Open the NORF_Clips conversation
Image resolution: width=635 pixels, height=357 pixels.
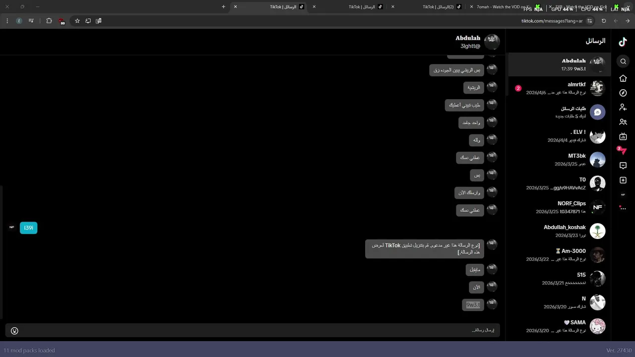point(560,207)
